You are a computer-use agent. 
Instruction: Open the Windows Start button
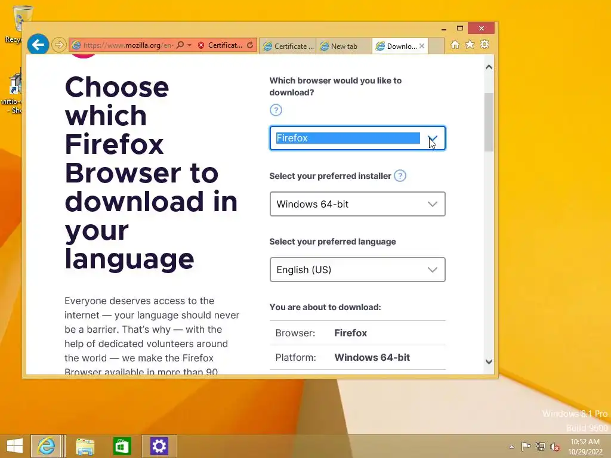click(x=15, y=446)
